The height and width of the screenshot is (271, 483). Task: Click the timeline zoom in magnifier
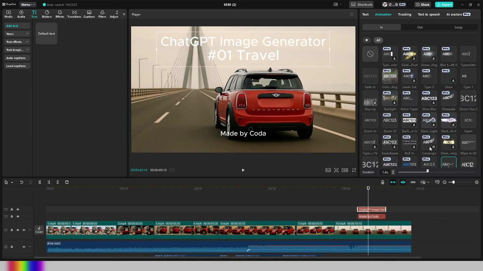coord(477,182)
